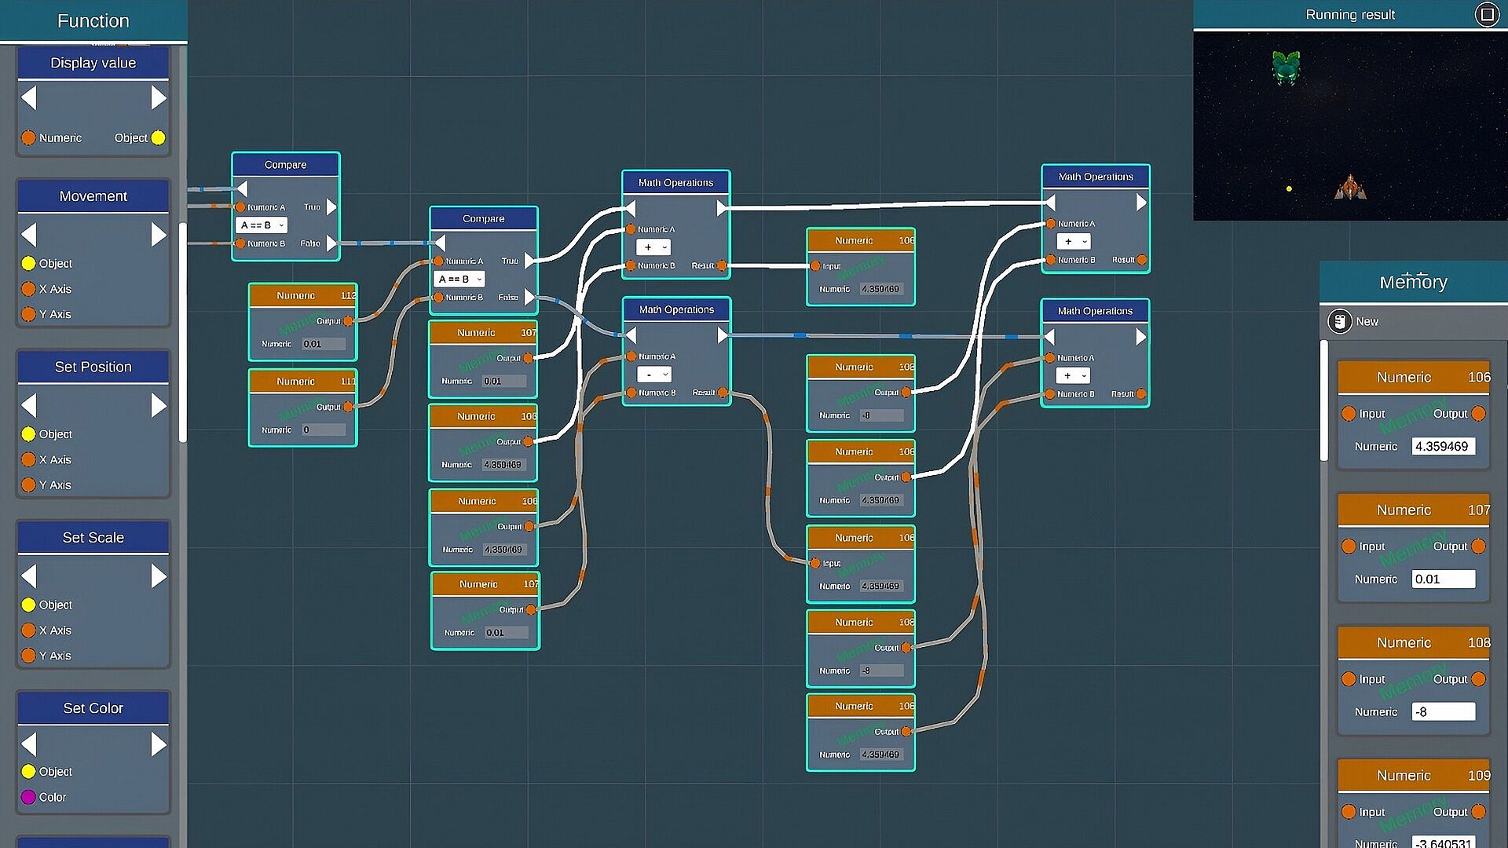Open the A == B dropdown in first Compare node
Image resolution: width=1508 pixels, height=848 pixels.
pyautogui.click(x=262, y=225)
